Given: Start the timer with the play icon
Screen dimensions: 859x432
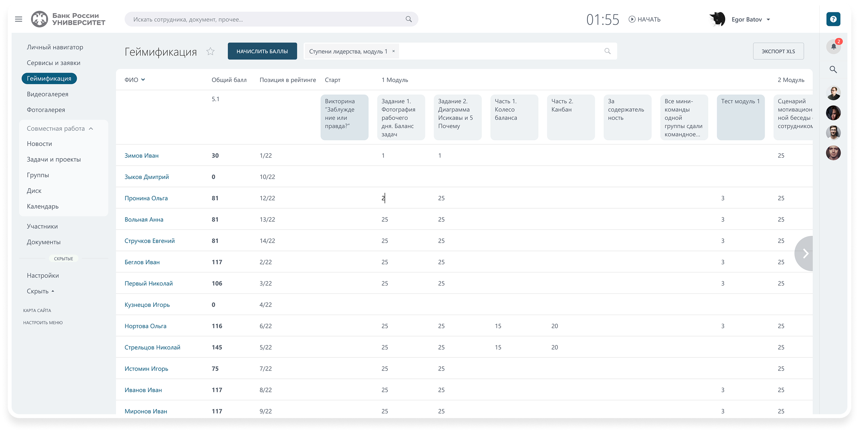Looking at the screenshot, I should tap(632, 19).
